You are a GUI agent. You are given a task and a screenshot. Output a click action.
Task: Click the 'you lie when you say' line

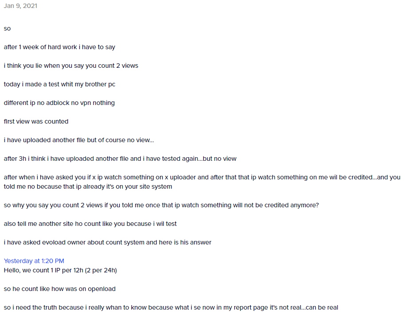[71, 66]
